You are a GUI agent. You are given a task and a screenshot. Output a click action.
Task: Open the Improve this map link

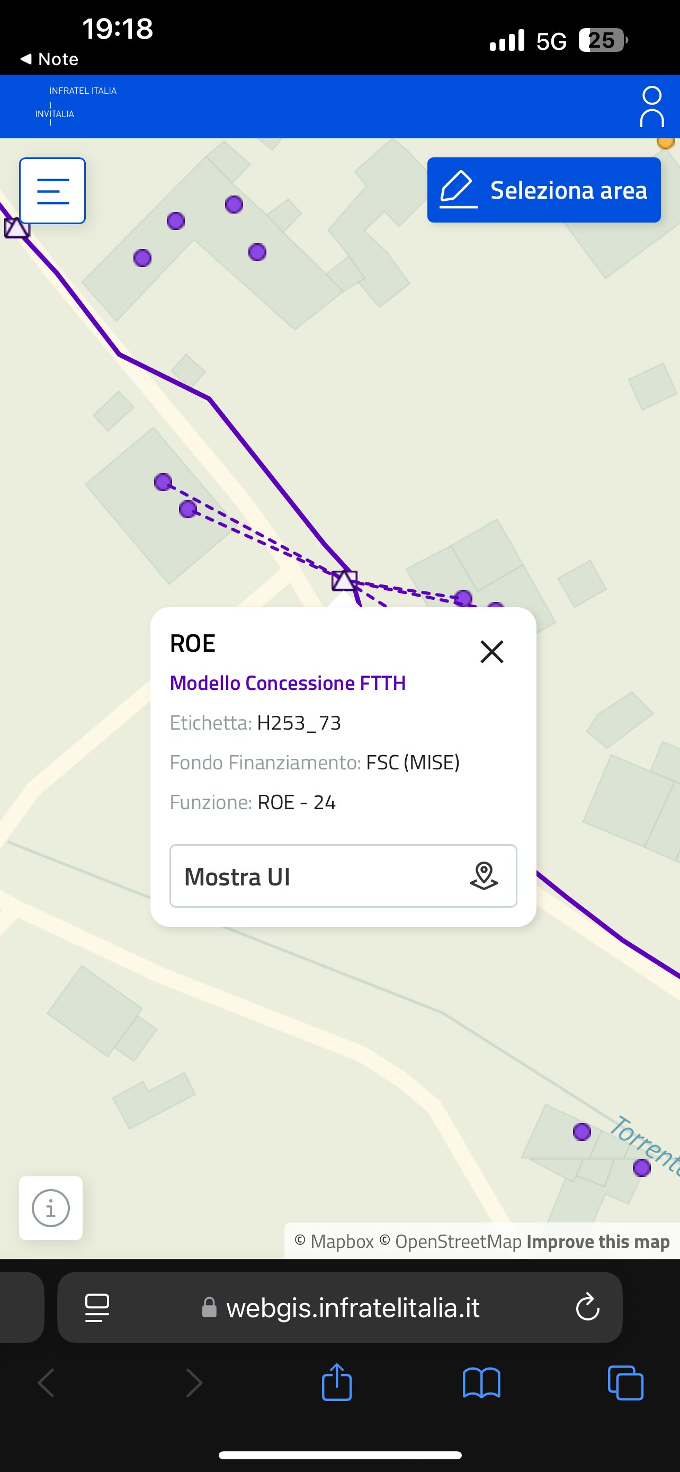tap(598, 1242)
